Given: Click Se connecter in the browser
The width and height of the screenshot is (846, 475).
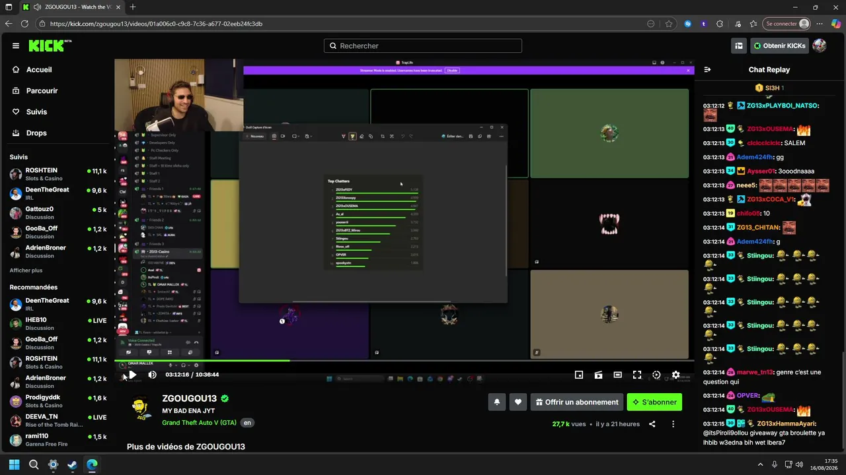Looking at the screenshot, I should point(787,24).
